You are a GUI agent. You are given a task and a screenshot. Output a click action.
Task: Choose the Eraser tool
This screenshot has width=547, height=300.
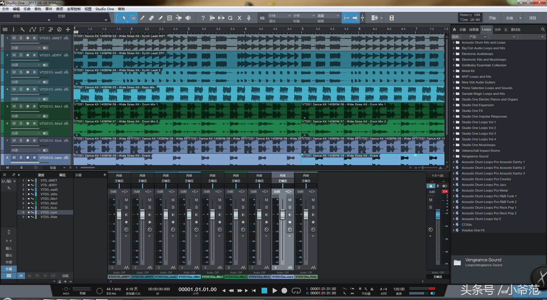(x=151, y=18)
